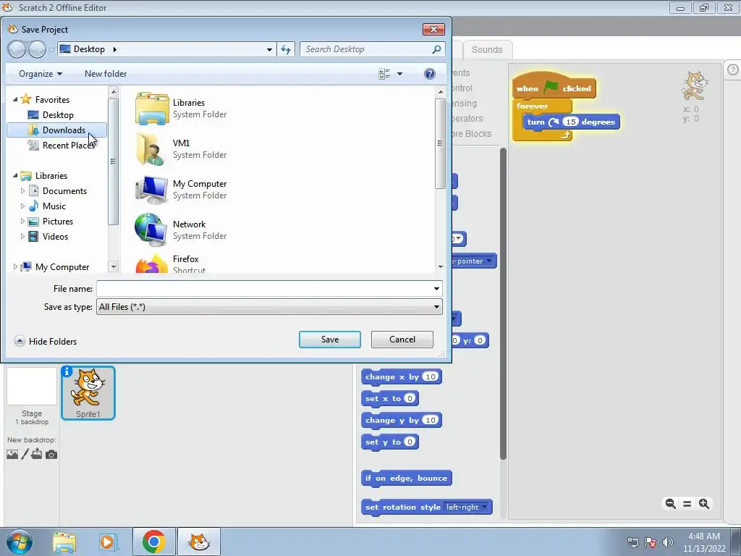741x556 pixels.
Task: Expand the My Computer tree node
Action: [x=15, y=267]
